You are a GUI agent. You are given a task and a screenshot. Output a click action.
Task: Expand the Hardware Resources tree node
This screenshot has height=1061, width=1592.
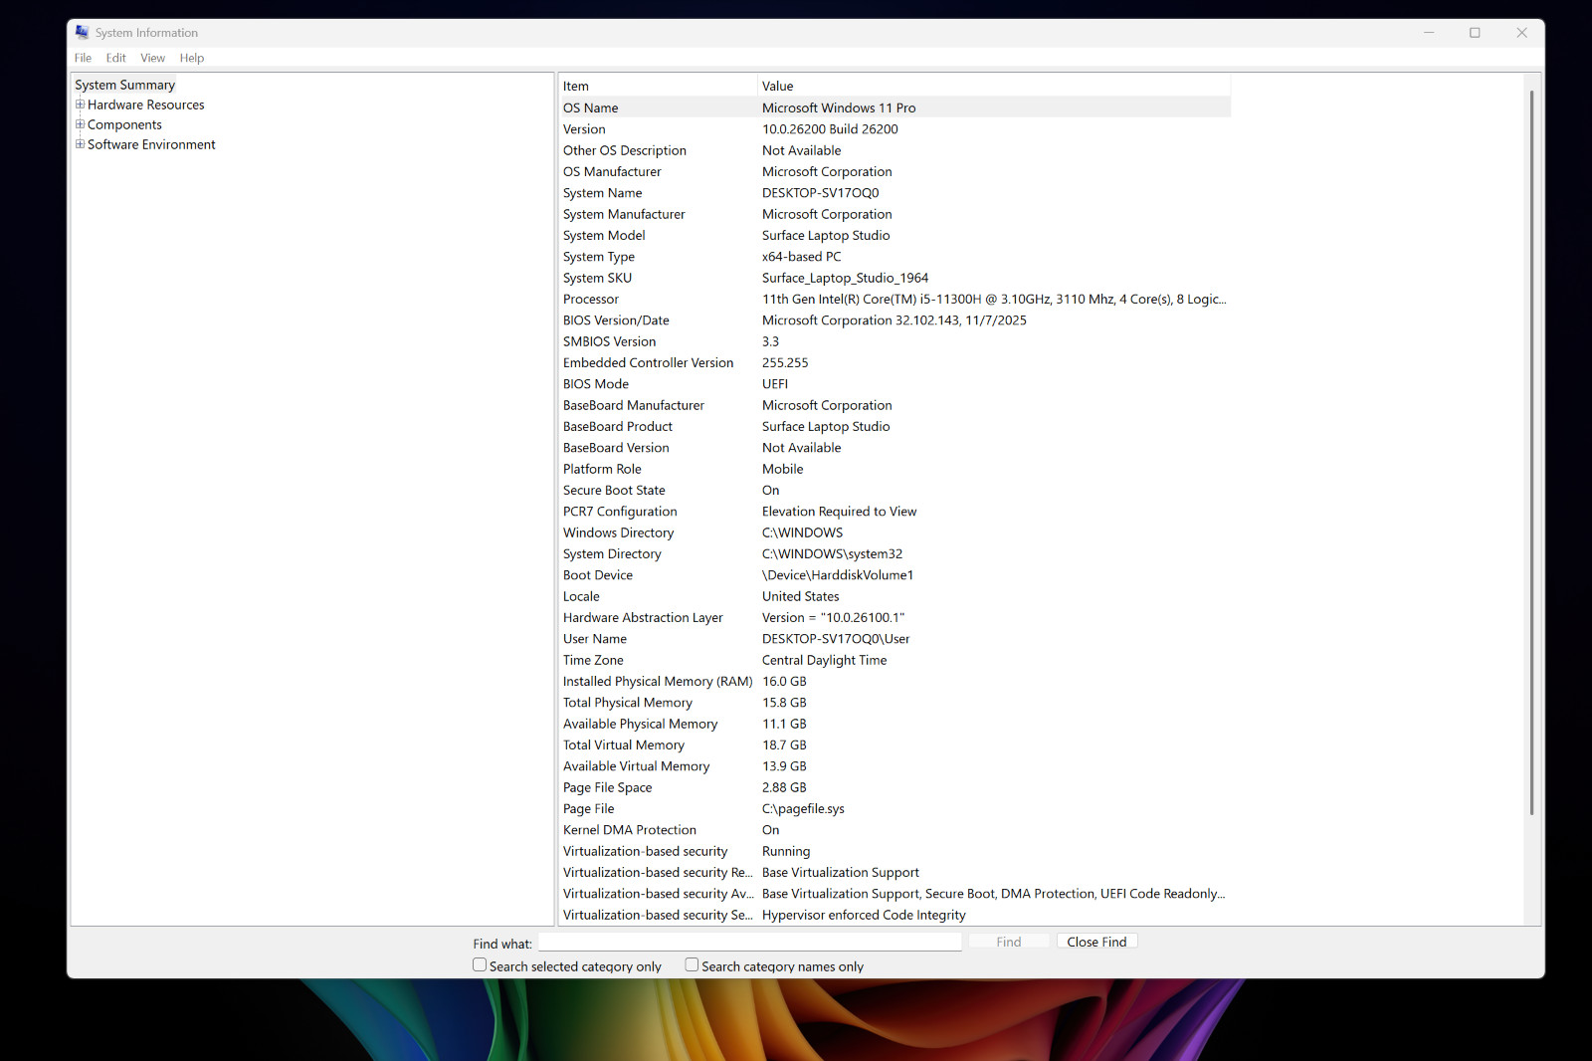click(80, 105)
